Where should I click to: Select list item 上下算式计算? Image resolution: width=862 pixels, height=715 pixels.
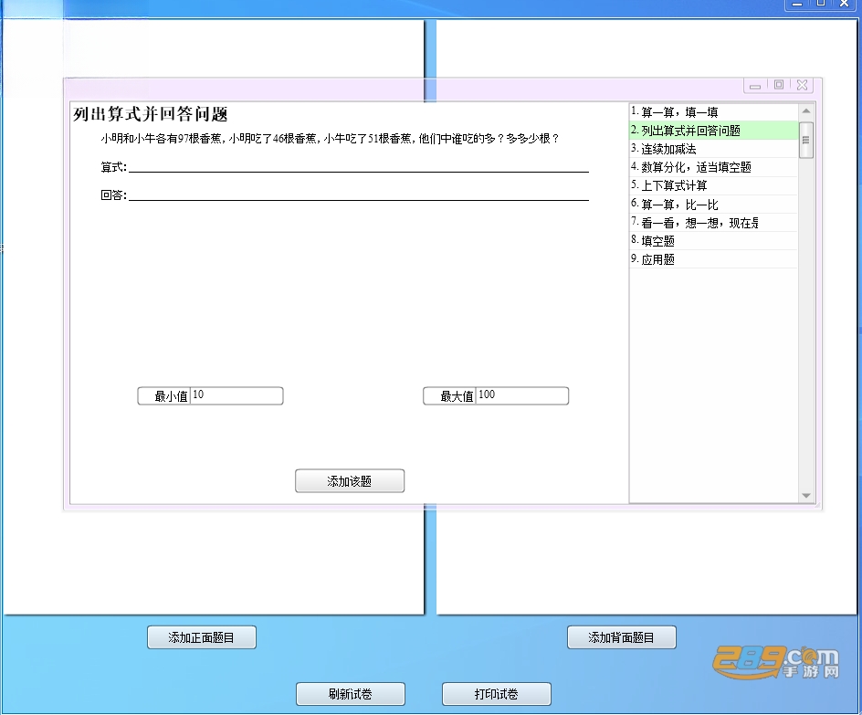[713, 185]
